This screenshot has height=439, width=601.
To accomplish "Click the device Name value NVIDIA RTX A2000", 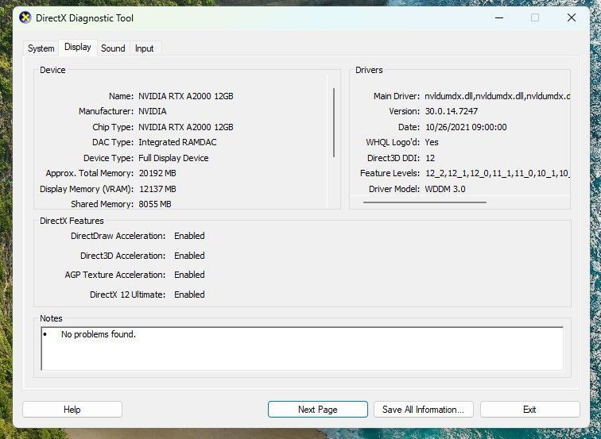I will [x=185, y=96].
